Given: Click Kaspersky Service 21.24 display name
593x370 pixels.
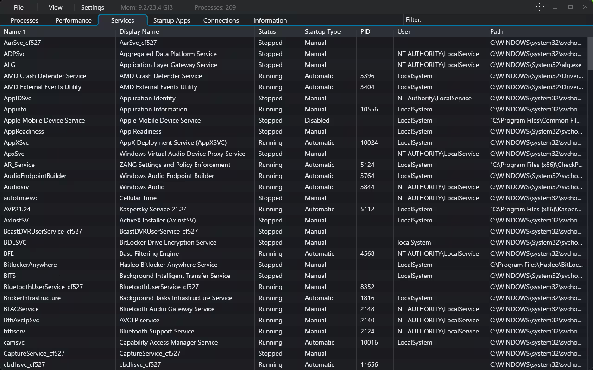Looking at the screenshot, I should click(153, 209).
